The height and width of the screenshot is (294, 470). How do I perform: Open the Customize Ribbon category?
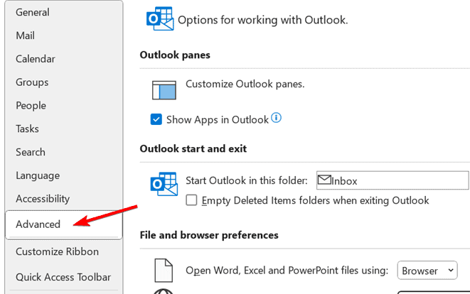57,251
